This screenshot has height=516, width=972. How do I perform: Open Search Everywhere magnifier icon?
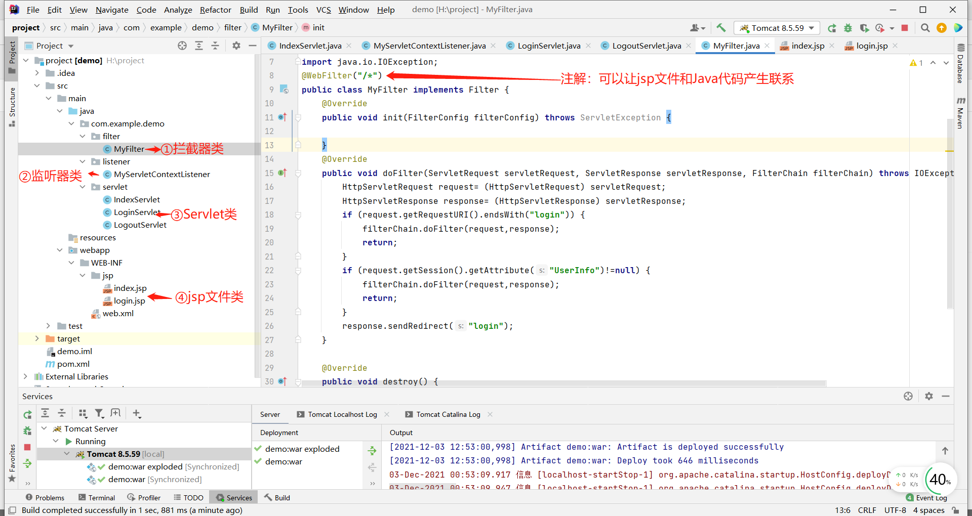(925, 28)
